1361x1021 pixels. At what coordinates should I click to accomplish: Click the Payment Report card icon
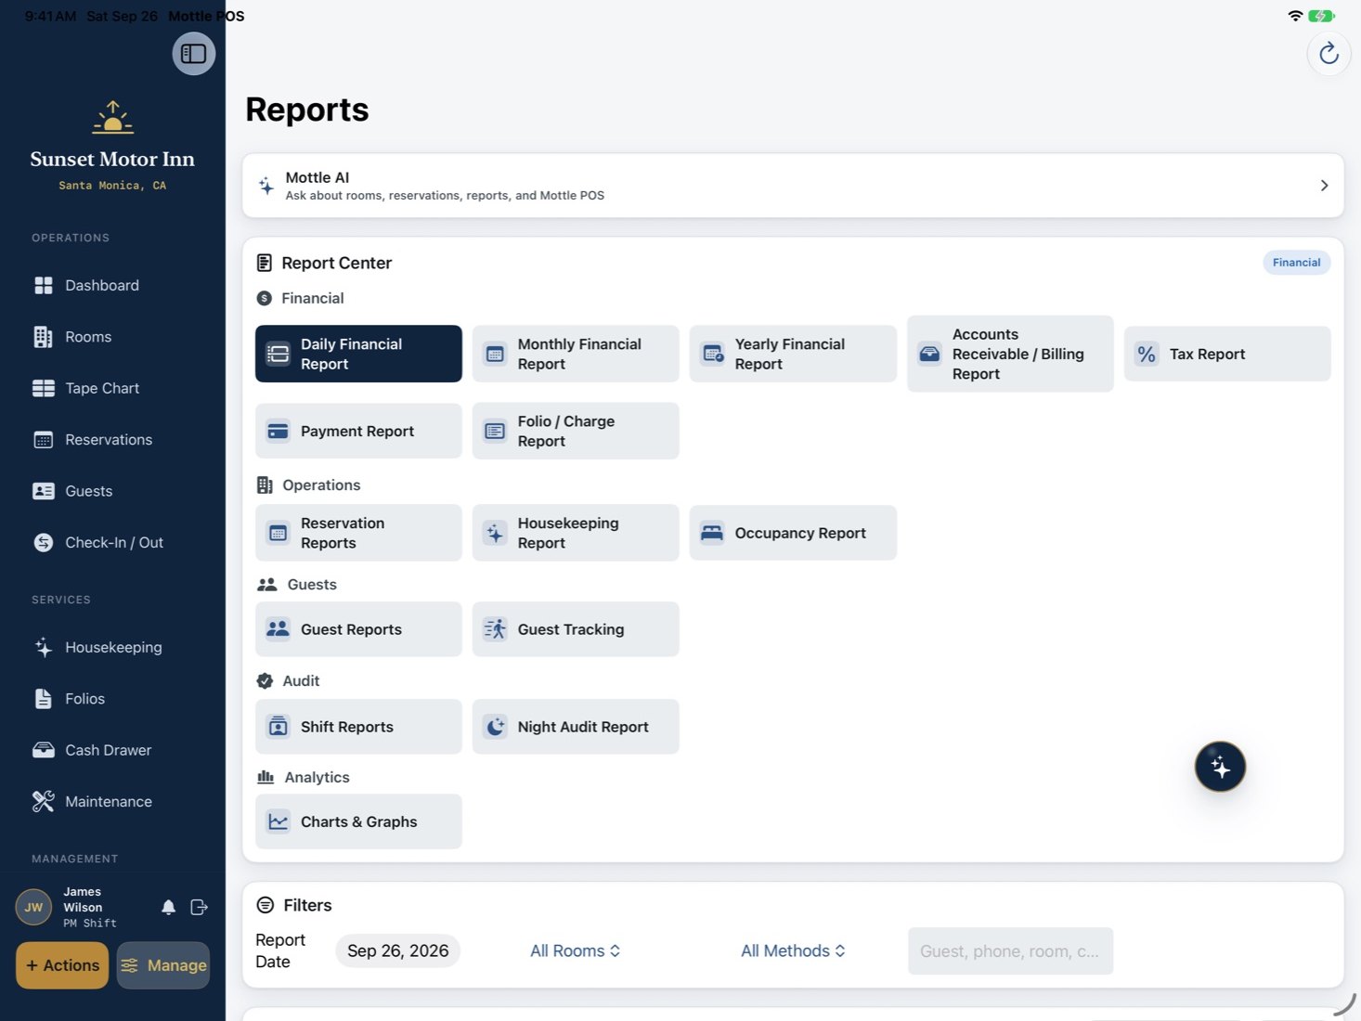pos(278,431)
